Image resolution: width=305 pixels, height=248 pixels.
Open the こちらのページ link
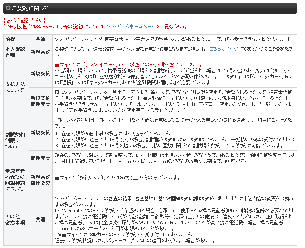coord(224,49)
